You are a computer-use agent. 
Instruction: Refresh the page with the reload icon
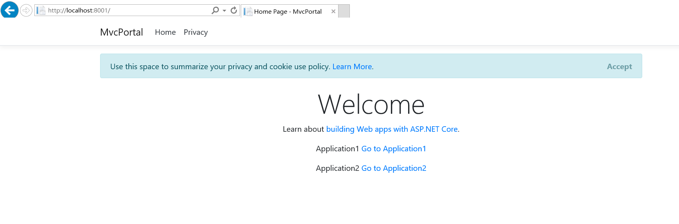234,11
